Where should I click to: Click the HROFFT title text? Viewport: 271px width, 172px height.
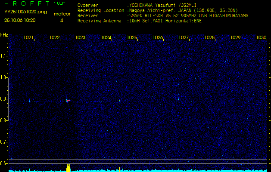26,3
